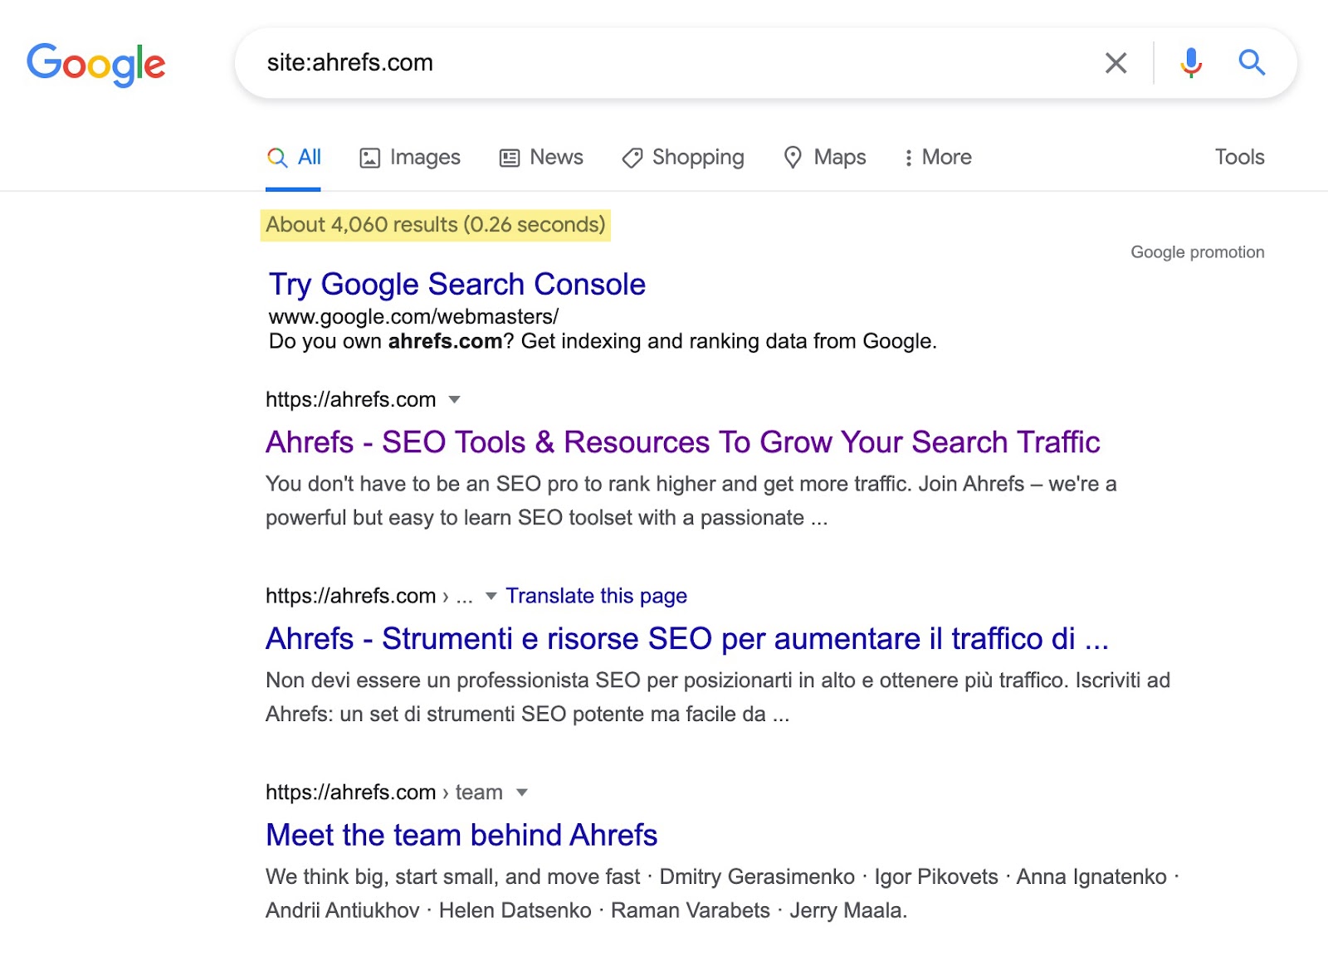Select the Maps tab
Screen dimensions: 1328x956
pyautogui.click(x=825, y=158)
